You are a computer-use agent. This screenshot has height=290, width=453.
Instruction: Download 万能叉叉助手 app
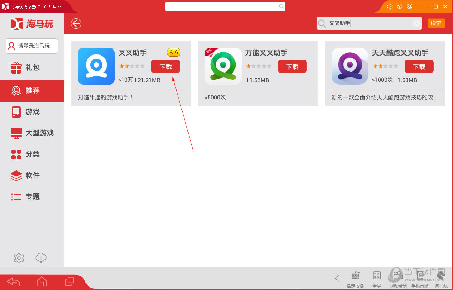click(292, 66)
